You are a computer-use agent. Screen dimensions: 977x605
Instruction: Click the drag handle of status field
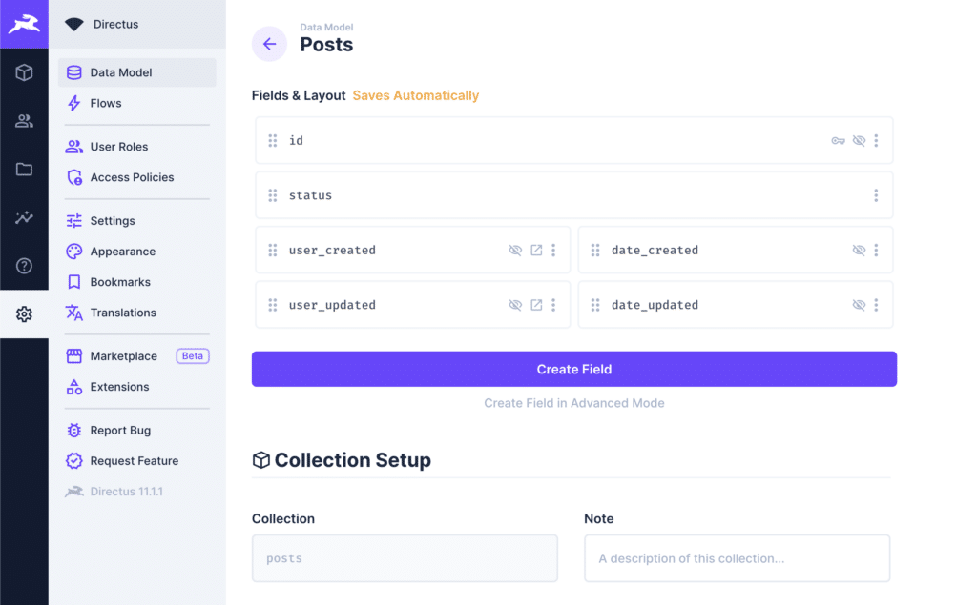(x=273, y=195)
